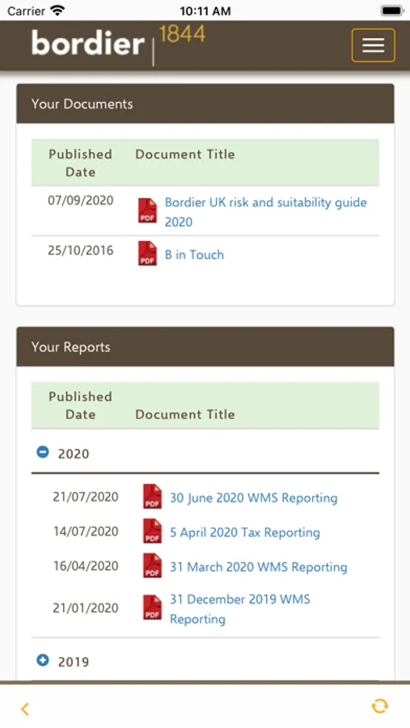This screenshot has width=410, height=728.
Task: Go back with the bottom arrow
Action: pos(25,709)
